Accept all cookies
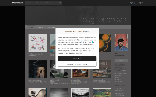This screenshot has width=156, height=97. (x=77, y=59)
